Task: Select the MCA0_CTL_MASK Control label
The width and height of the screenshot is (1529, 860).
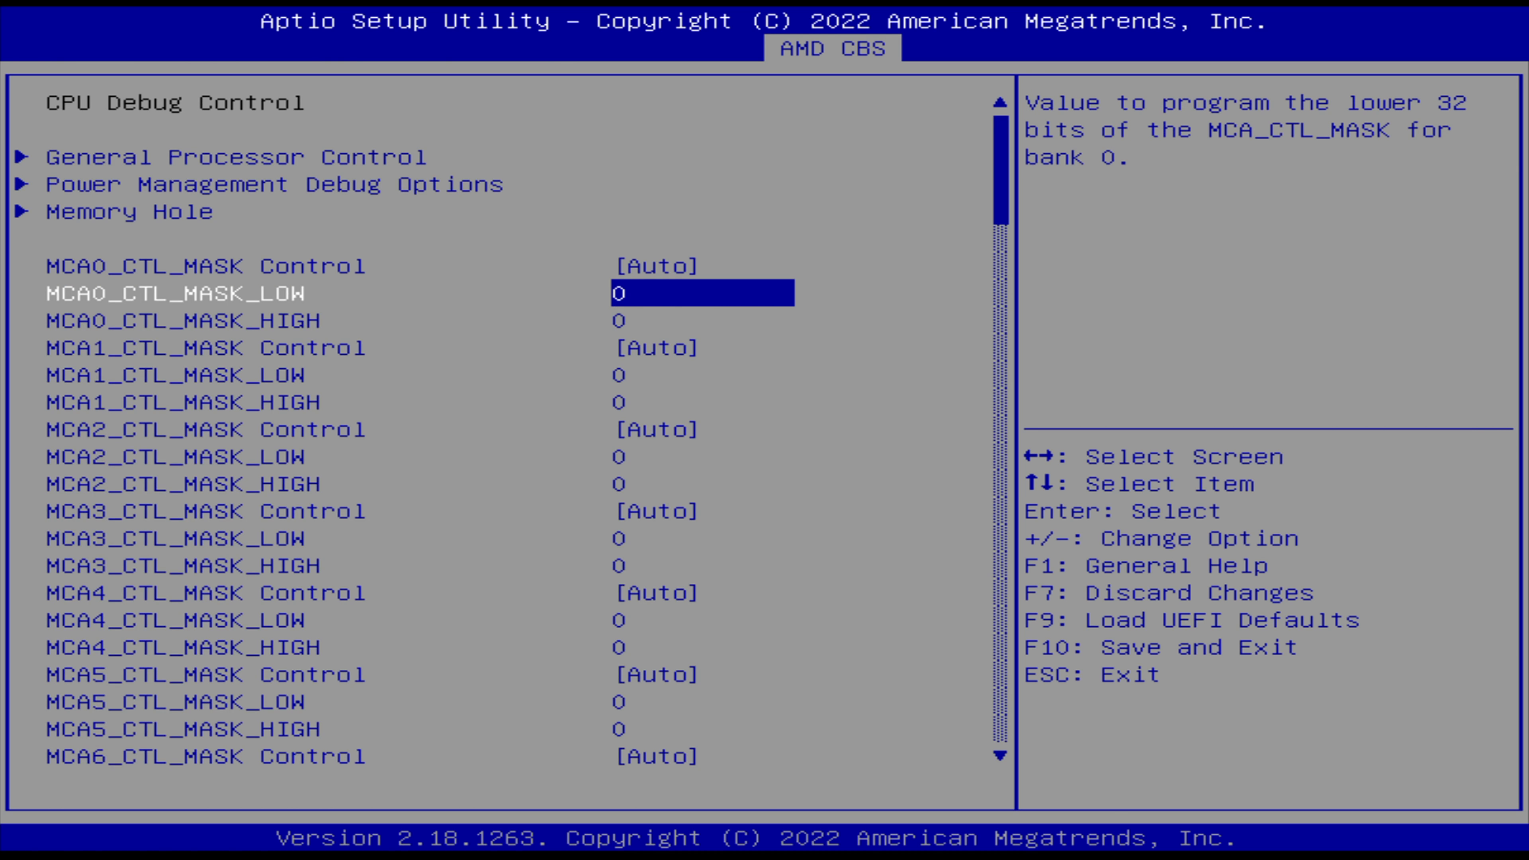Action: click(206, 266)
